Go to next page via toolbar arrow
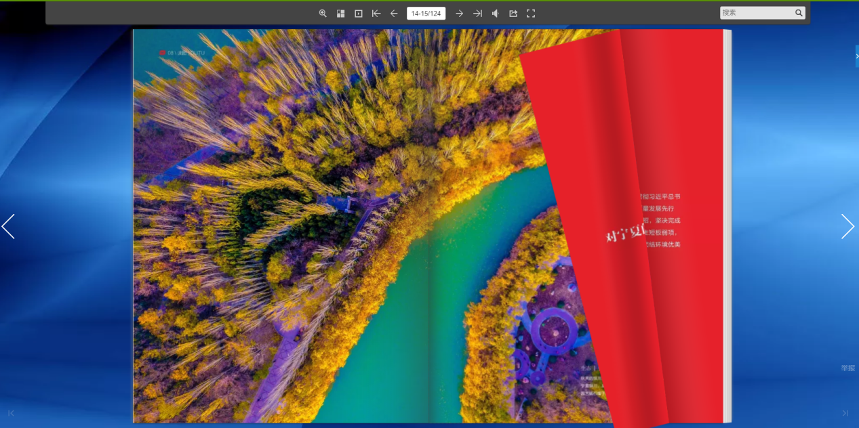The width and height of the screenshot is (859, 428). pyautogui.click(x=460, y=14)
